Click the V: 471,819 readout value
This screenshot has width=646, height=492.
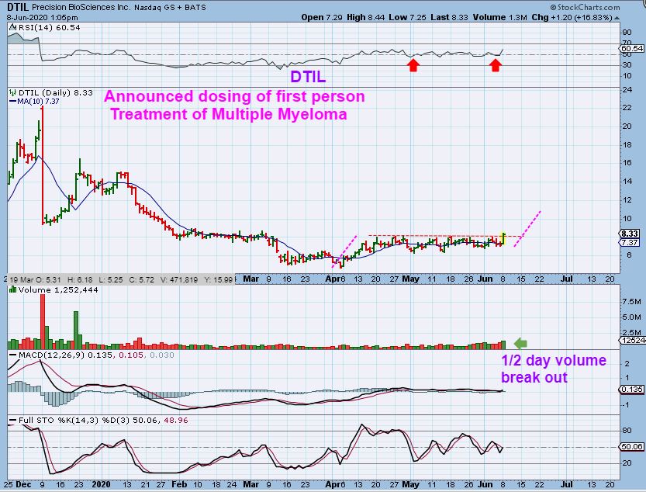(178, 279)
